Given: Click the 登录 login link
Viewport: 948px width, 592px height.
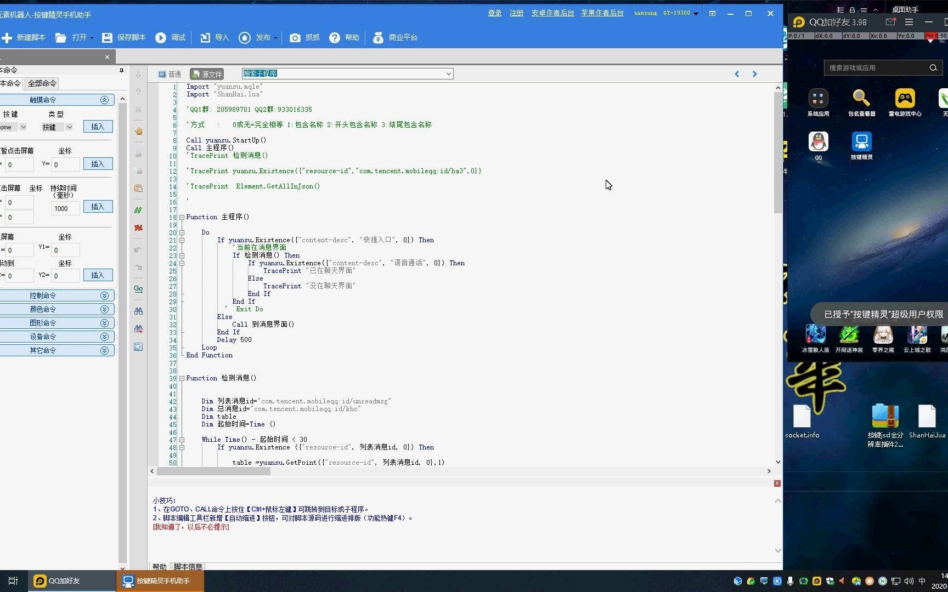Looking at the screenshot, I should 495,13.
